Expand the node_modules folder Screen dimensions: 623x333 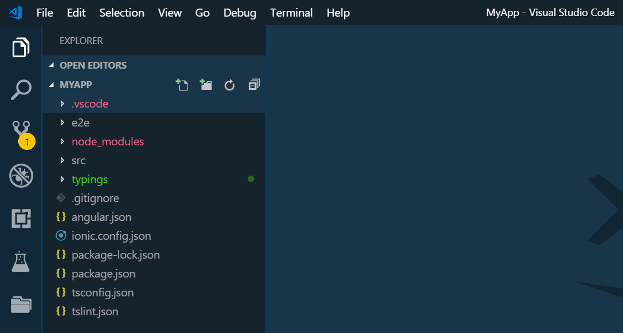(x=107, y=141)
